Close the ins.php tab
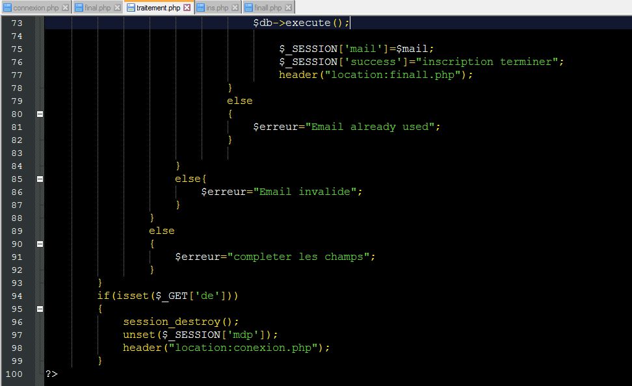Screen dimensions: 632x386 tap(235, 8)
